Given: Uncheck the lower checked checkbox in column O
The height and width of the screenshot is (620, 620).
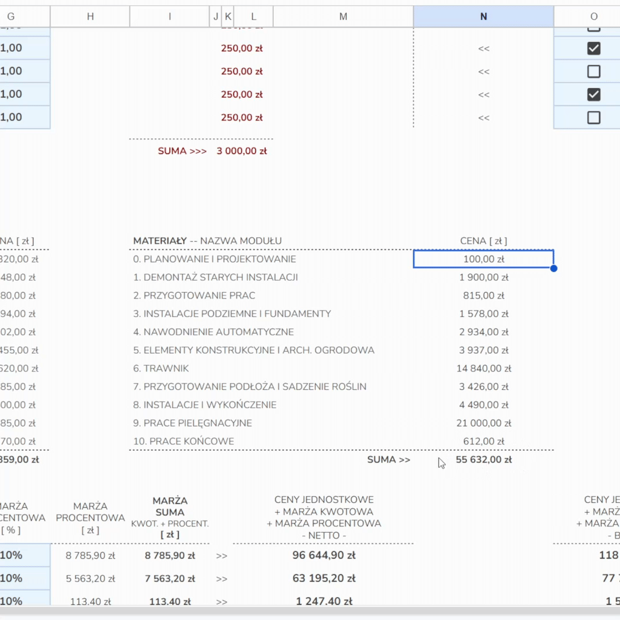Looking at the screenshot, I should pos(594,95).
